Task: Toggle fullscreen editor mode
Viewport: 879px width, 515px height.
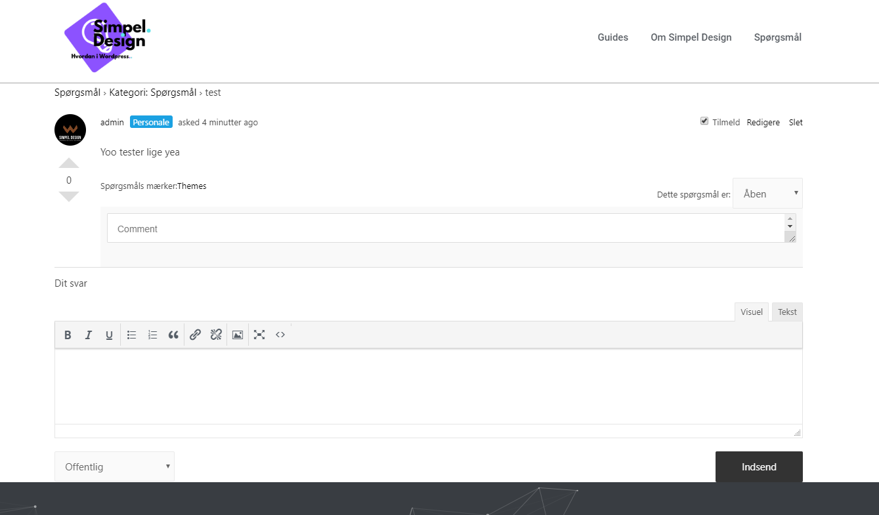Action: (x=259, y=335)
